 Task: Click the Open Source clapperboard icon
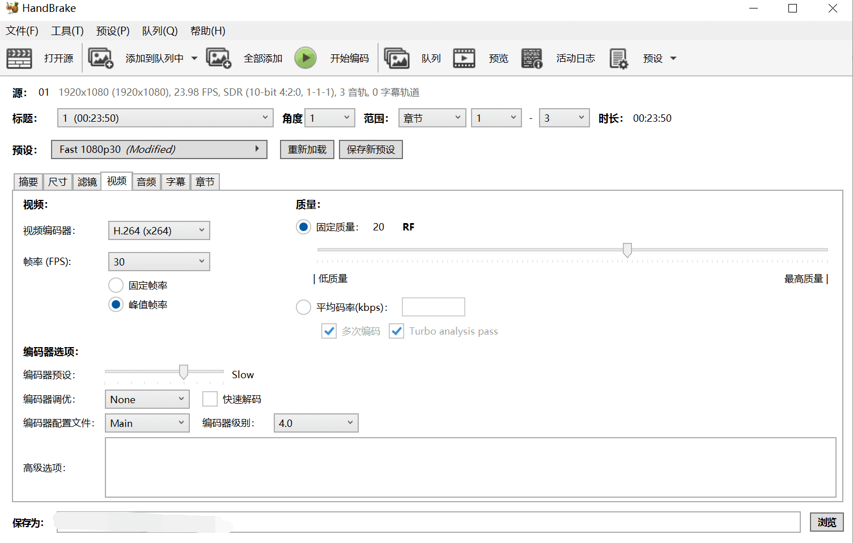point(19,58)
